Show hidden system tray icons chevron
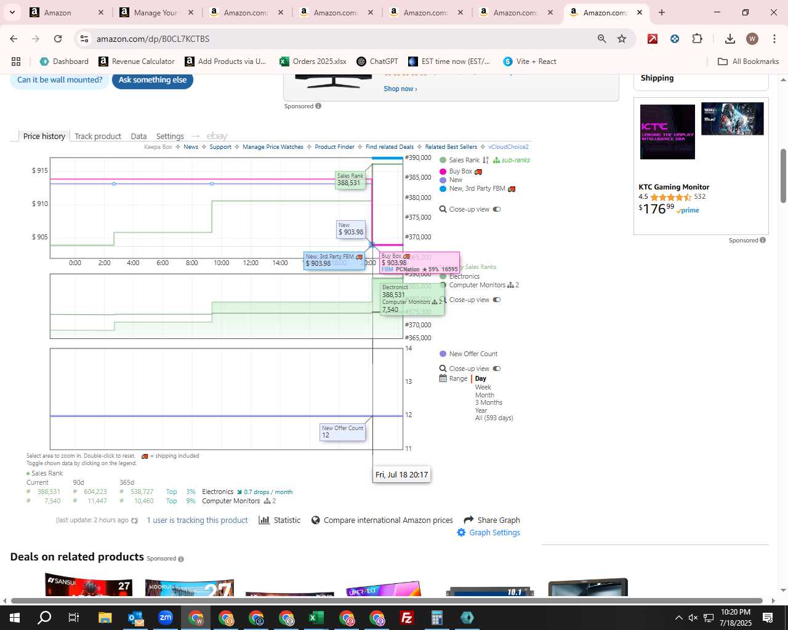 pyautogui.click(x=678, y=618)
